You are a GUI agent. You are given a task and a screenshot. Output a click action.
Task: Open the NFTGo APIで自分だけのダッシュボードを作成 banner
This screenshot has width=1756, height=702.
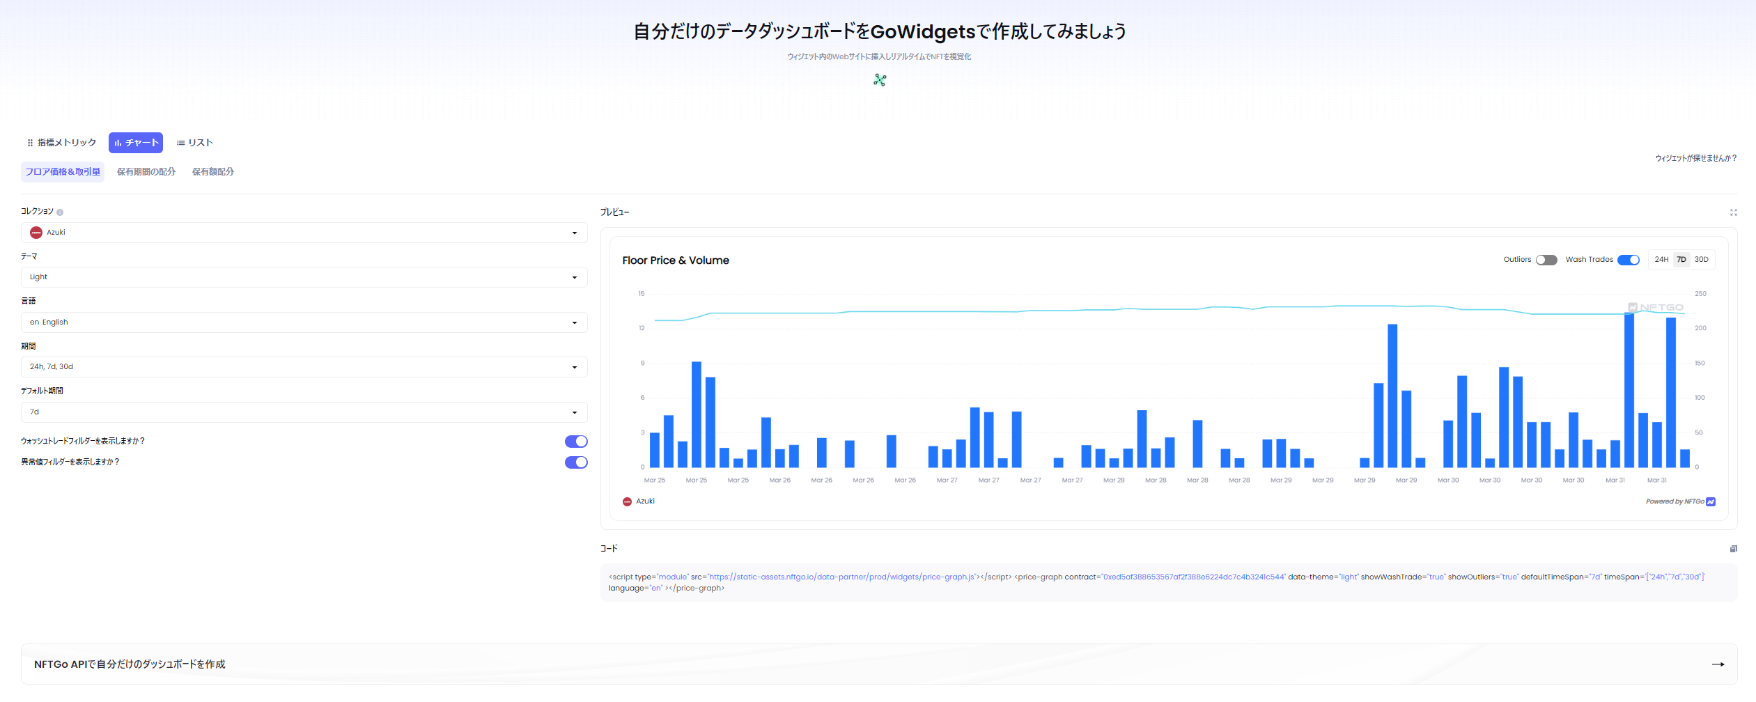click(879, 664)
